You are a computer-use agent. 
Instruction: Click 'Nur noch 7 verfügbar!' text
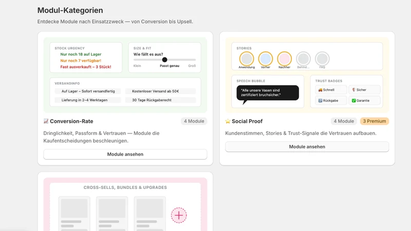pos(81,61)
